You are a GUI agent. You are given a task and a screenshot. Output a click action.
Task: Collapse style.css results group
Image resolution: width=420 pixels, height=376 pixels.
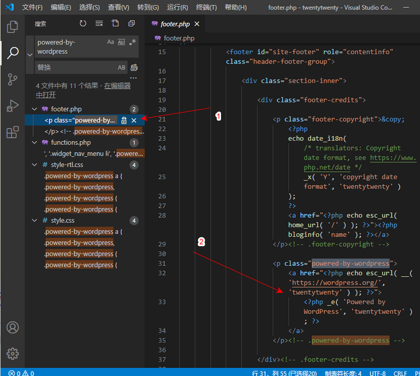tap(35, 221)
